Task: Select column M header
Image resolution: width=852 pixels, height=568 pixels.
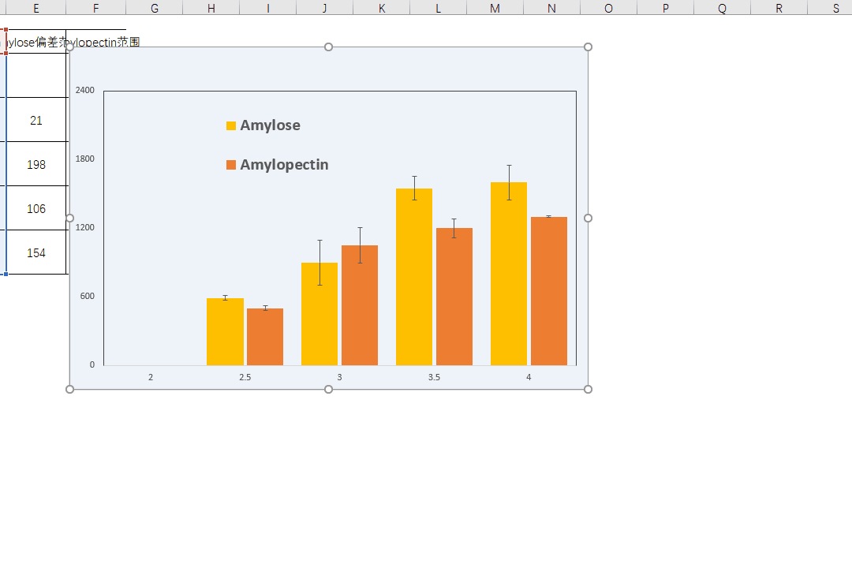Action: 495,8
